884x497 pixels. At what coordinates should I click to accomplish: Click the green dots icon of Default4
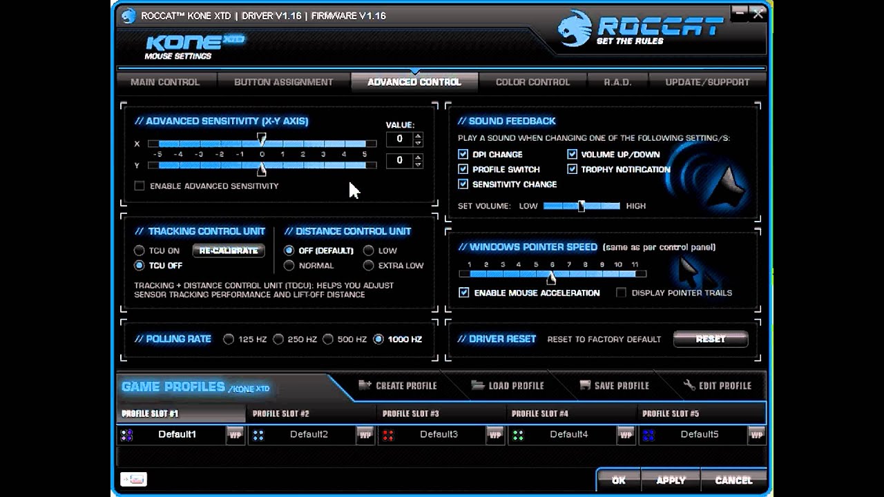pyautogui.click(x=518, y=435)
